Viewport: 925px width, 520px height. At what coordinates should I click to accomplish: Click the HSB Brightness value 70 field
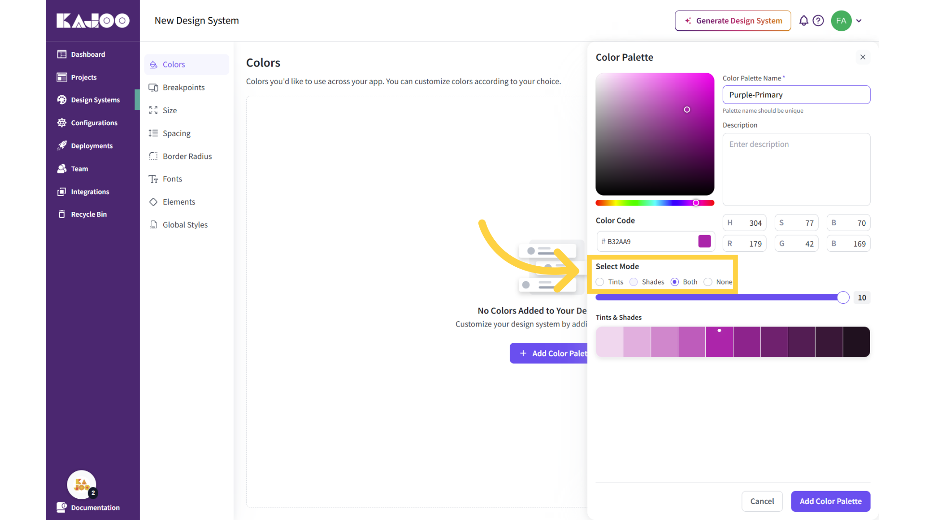[848, 223]
